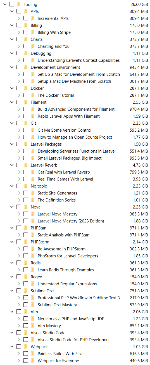Click the Tooling folder icon
This screenshot has height=365, width=150.
click(x=19, y=4)
